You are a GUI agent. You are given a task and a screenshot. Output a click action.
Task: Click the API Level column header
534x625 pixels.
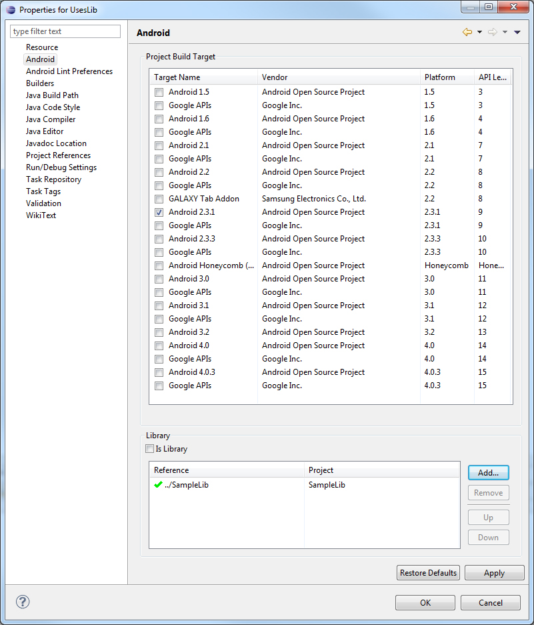[x=493, y=77]
